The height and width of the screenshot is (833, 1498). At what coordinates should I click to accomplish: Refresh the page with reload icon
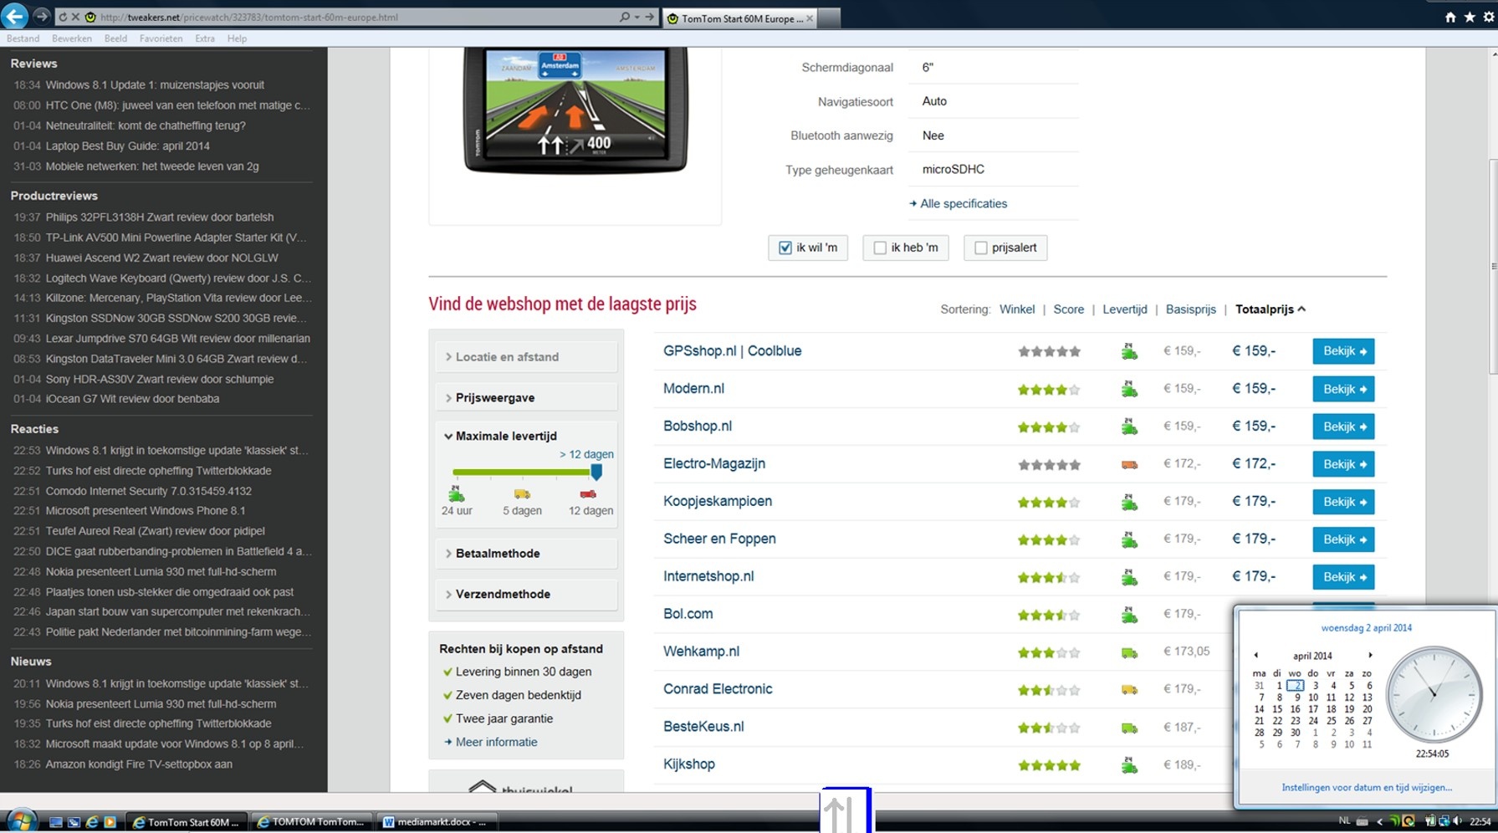tap(63, 17)
